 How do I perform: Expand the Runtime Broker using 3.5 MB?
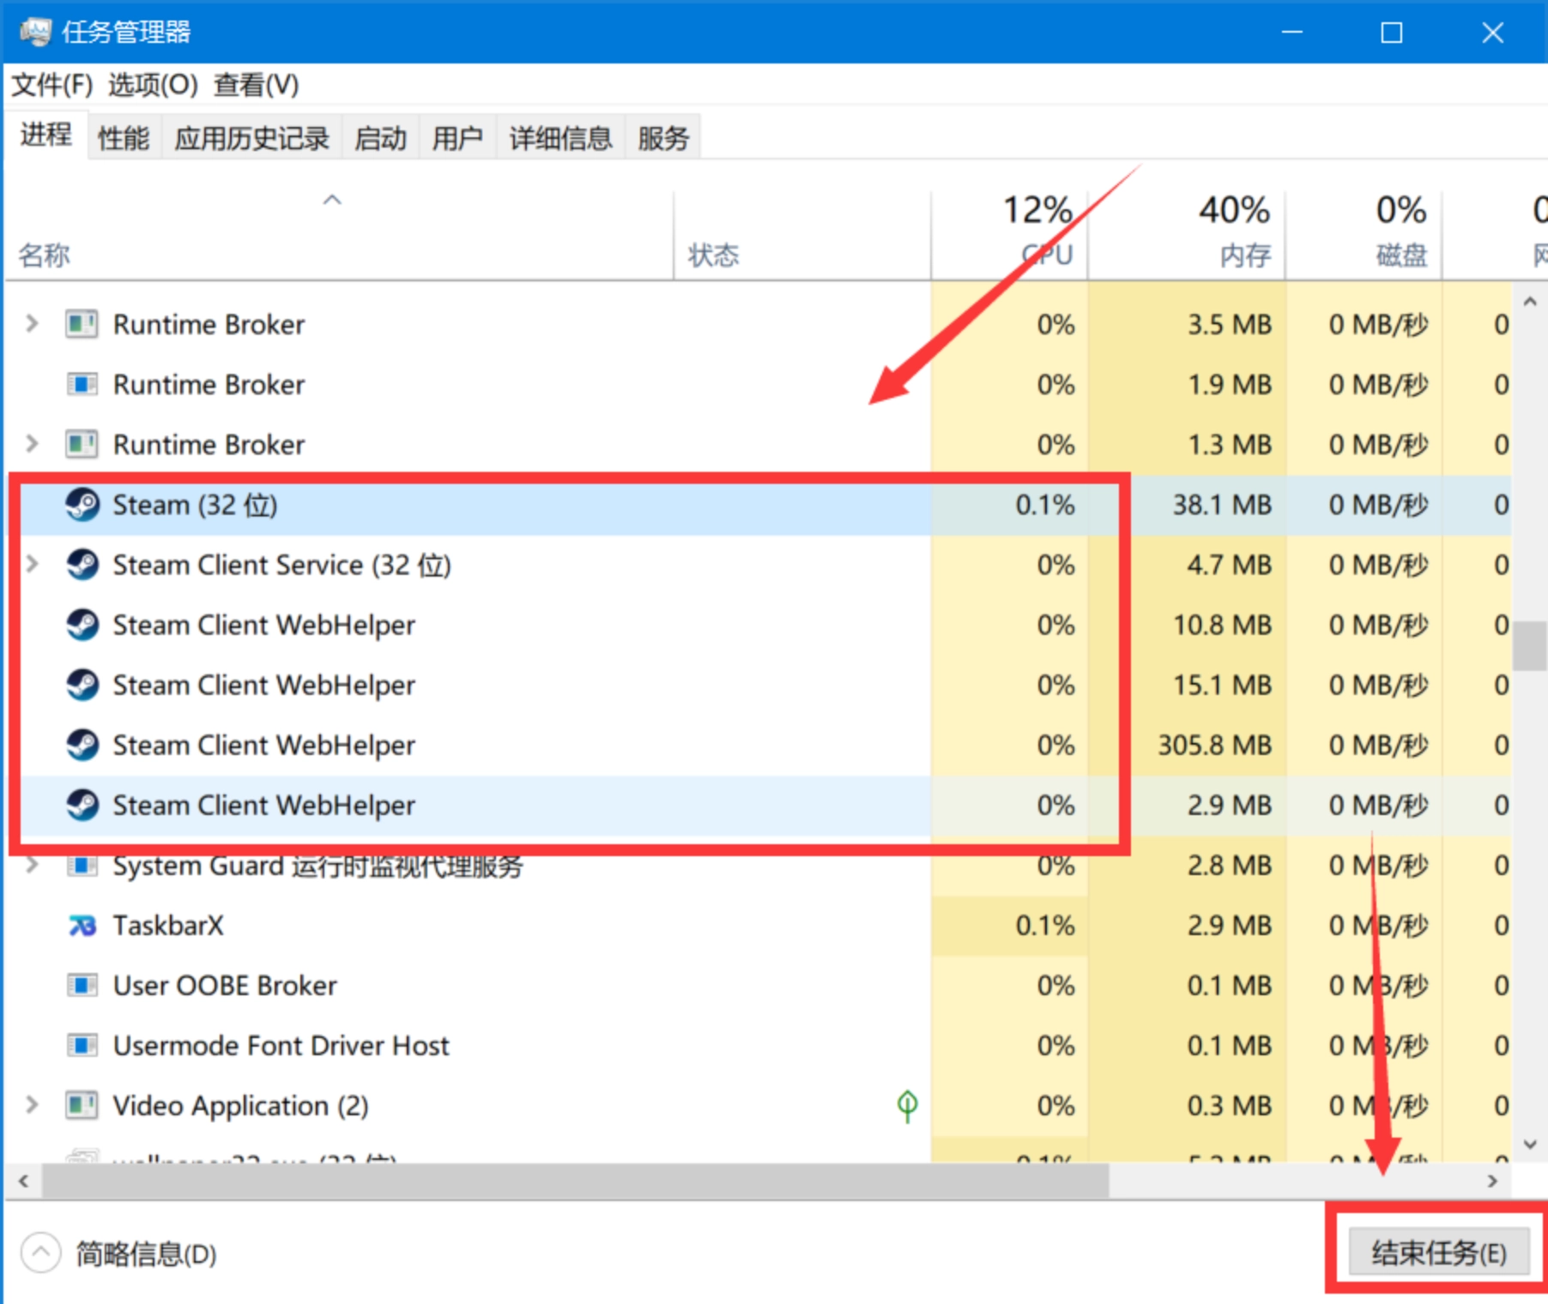point(32,323)
